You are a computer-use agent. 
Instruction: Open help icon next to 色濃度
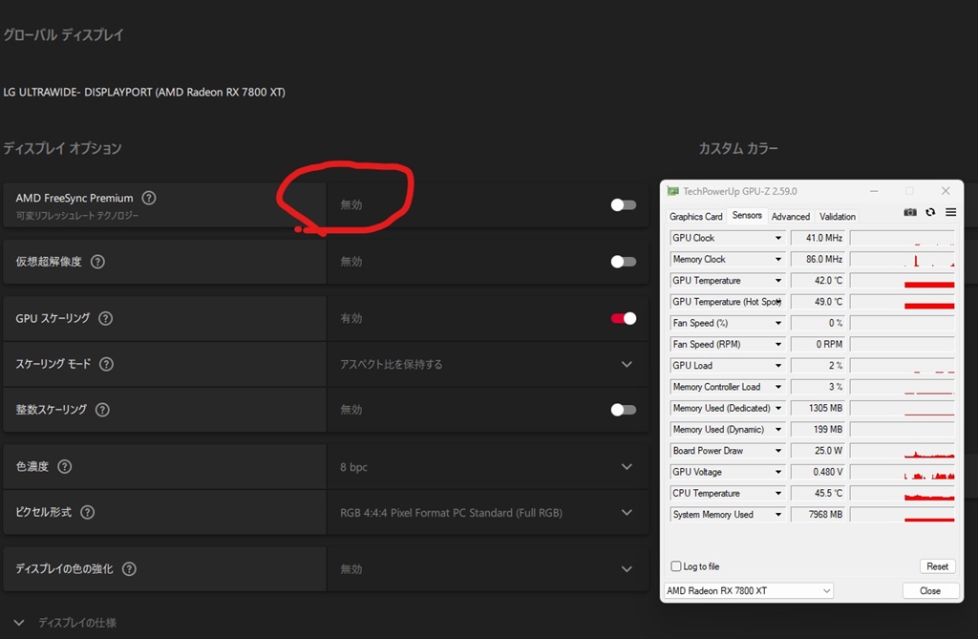pyautogui.click(x=64, y=466)
